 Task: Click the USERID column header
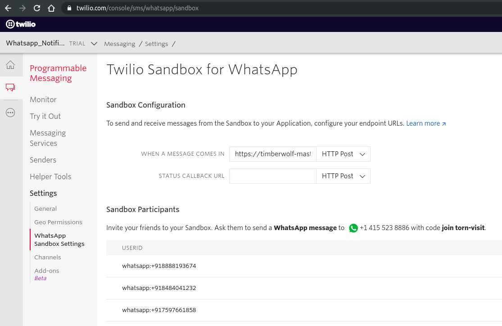[132, 248]
